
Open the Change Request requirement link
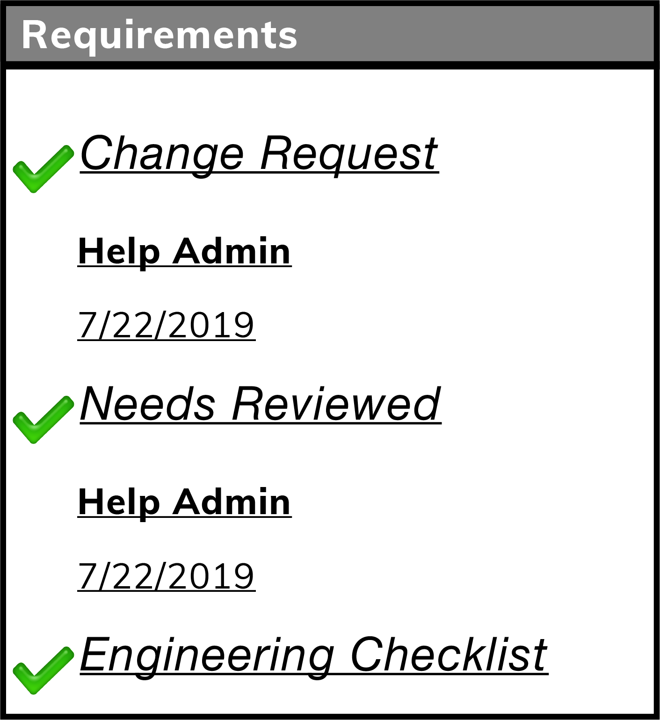(x=259, y=153)
